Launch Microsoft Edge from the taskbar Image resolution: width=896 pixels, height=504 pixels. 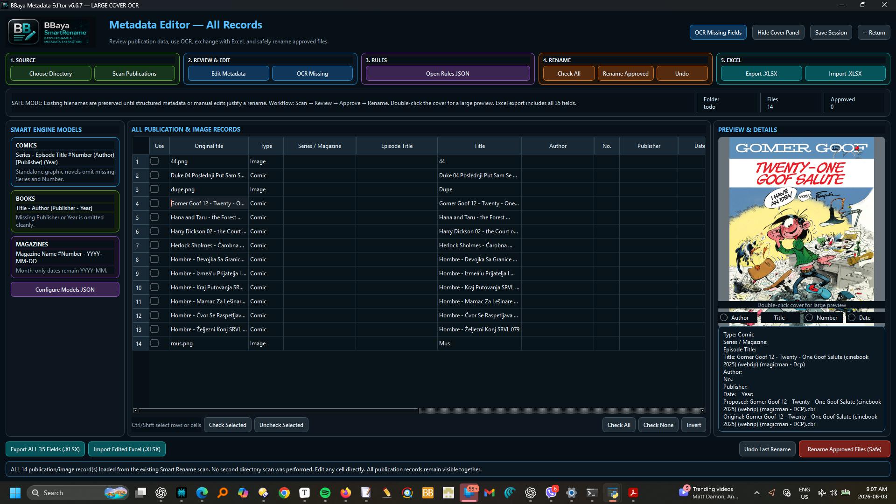pos(202,493)
